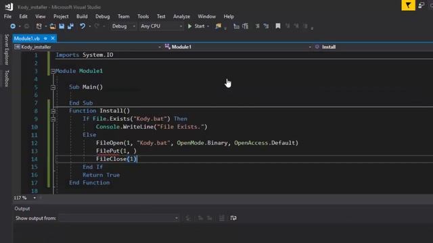
Task: Collapse the If File.Exists block
Action: click(53, 119)
